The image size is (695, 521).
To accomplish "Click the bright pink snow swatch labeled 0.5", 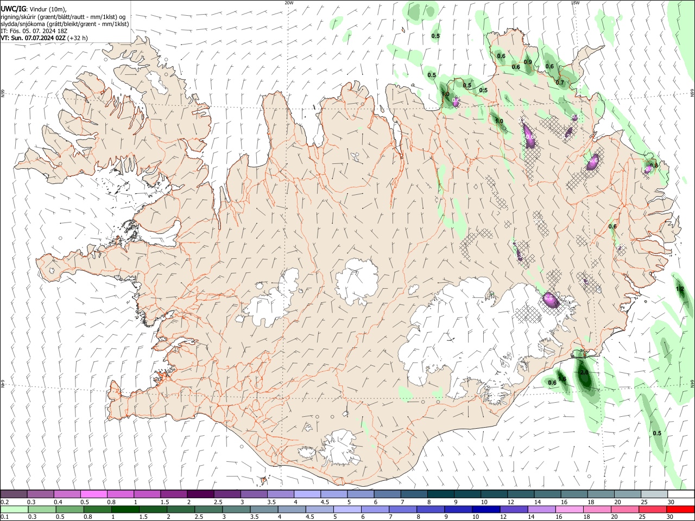I will (x=93, y=494).
